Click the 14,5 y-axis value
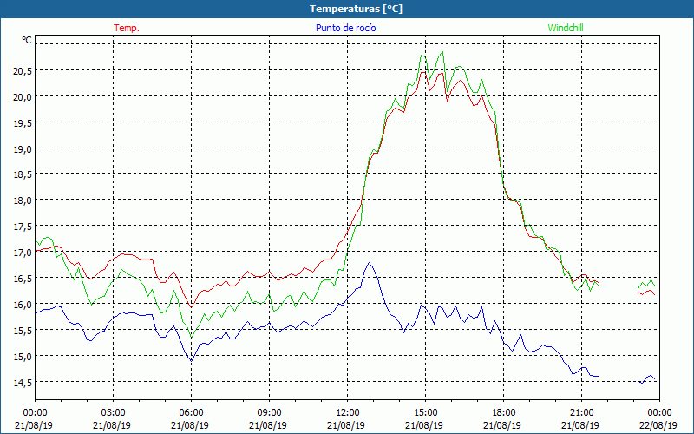The width and height of the screenshot is (694, 434). point(22,382)
